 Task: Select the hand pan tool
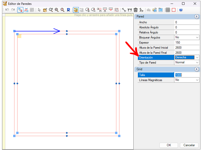click(45, 10)
